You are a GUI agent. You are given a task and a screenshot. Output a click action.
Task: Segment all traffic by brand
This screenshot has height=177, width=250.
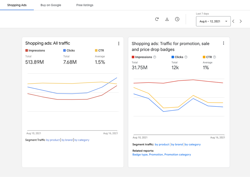[x=67, y=140]
